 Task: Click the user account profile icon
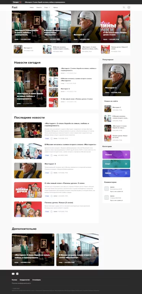[x=129, y=7]
